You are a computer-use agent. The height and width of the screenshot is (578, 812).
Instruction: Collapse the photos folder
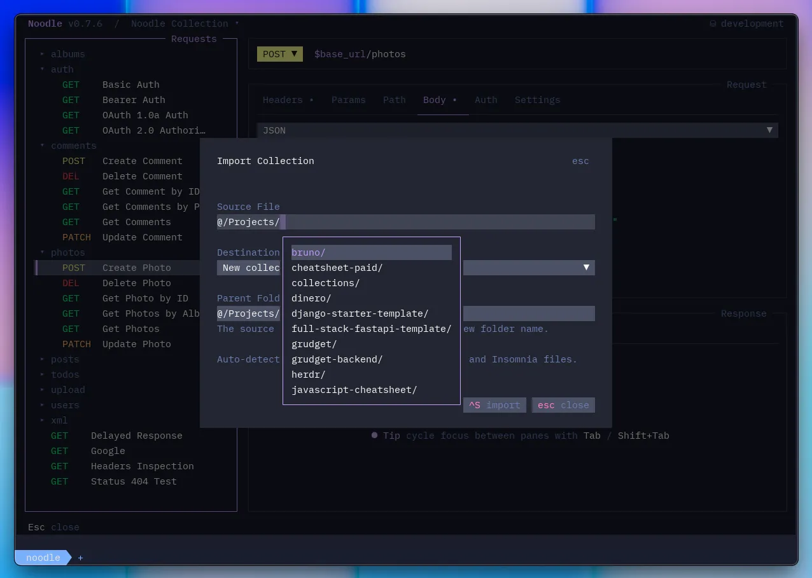(62, 252)
